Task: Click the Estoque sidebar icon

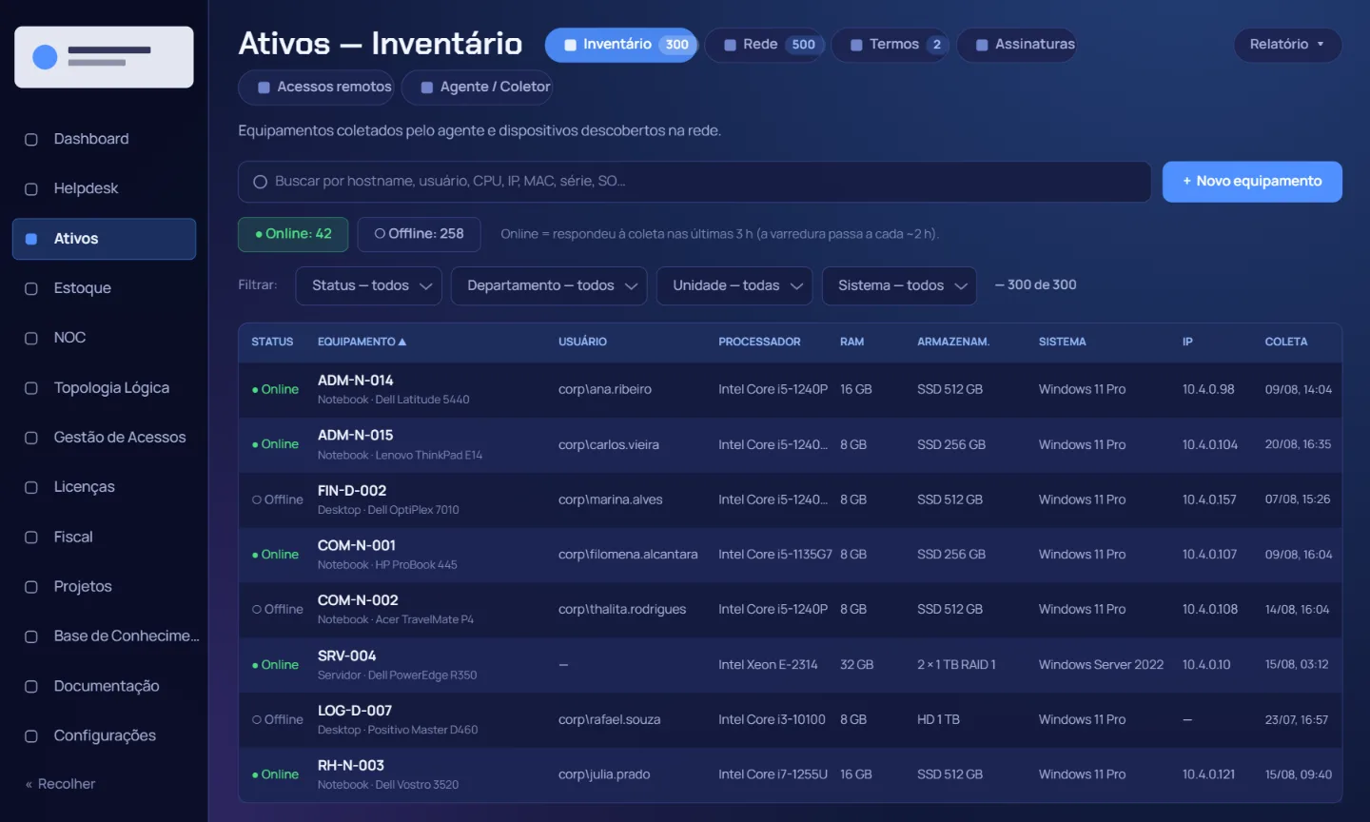Action: tap(31, 288)
